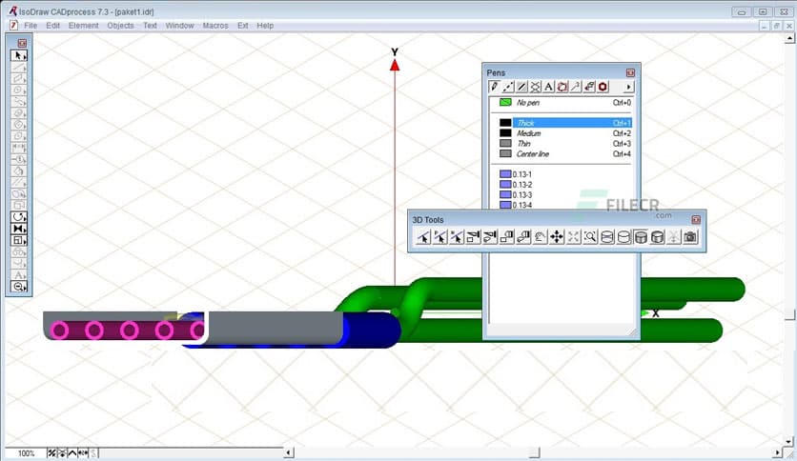Open the 100% zoom level field
The image size is (797, 461).
(26, 453)
